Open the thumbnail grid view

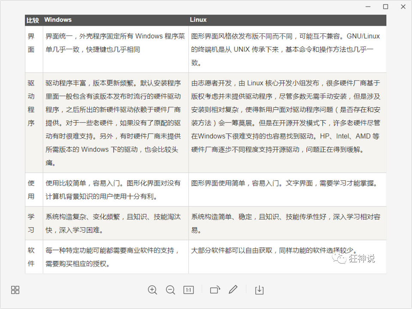[x=15, y=290]
